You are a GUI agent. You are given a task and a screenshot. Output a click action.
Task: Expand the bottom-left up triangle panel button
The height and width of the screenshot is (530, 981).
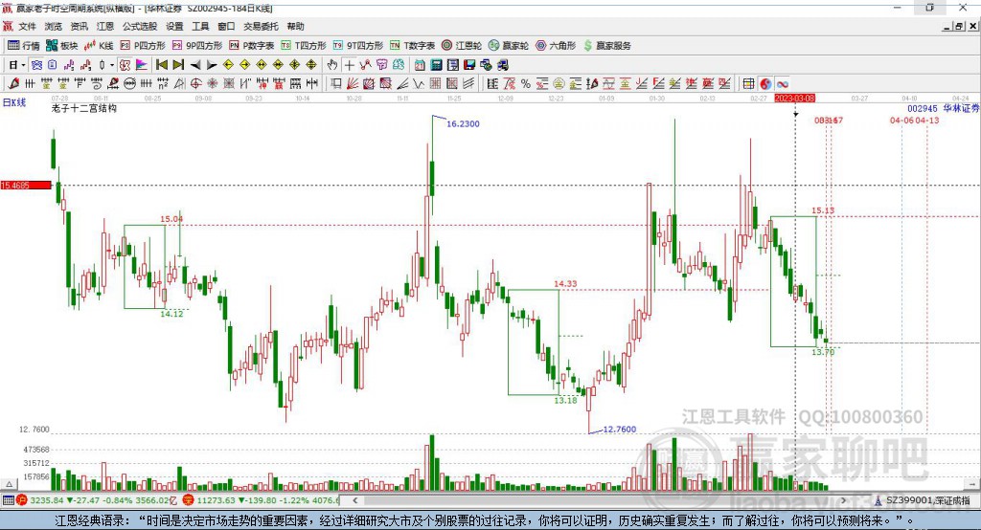coord(9,484)
